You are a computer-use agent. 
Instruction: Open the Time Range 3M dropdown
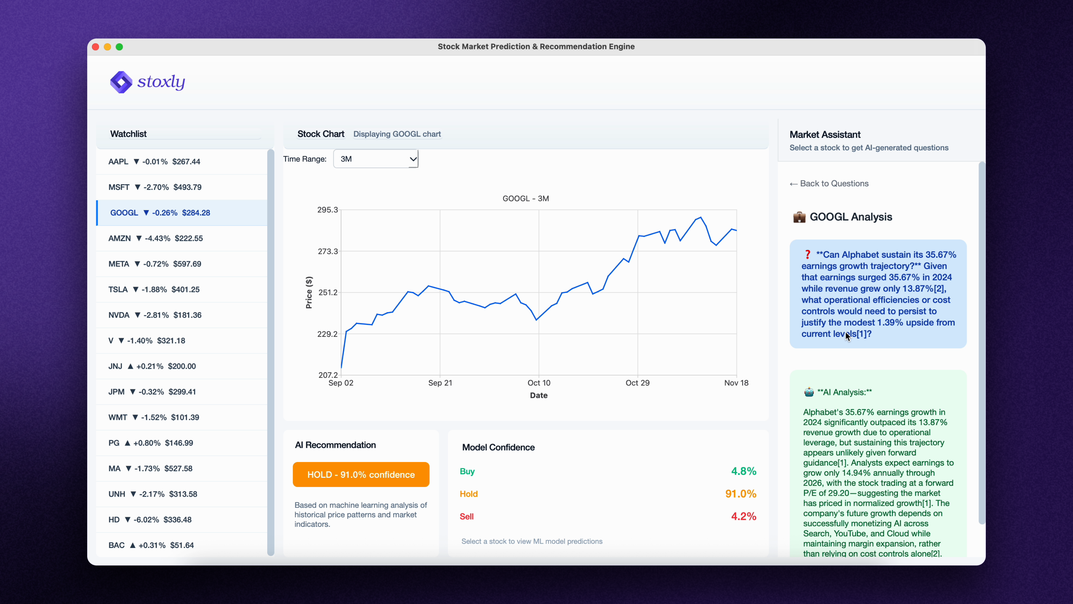376,159
